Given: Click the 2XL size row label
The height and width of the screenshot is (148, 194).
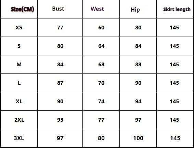Looking at the screenshot, I should point(19,120).
